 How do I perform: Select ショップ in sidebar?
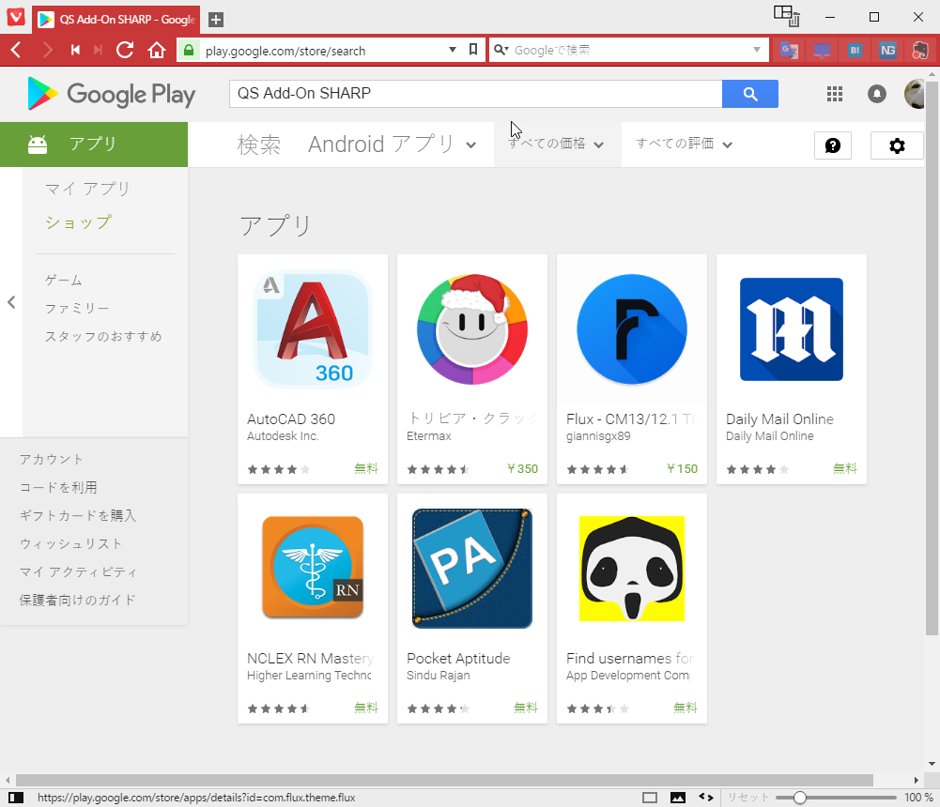pyautogui.click(x=79, y=222)
